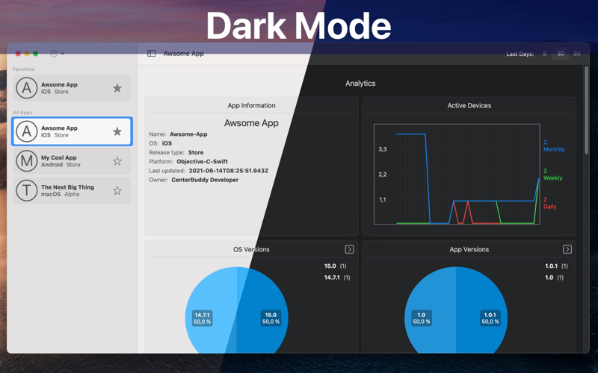Screen dimensions: 598x373
Task: Select the 14.7.1 (1) OS version row
Action: click(337, 278)
